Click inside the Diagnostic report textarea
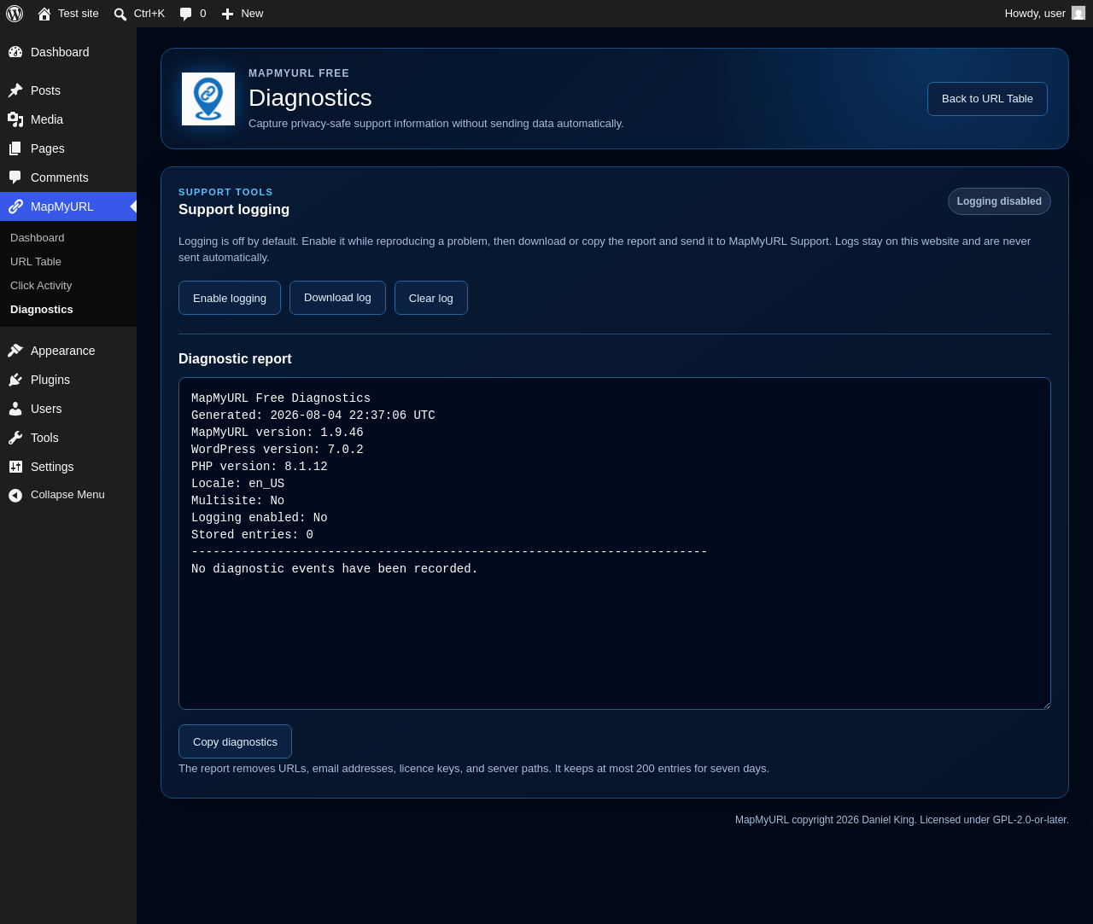1093x924 pixels. [615, 543]
